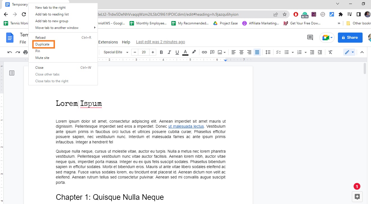Insert a link using the toolbar icon
This screenshot has height=204, width=371.
coord(204,52)
